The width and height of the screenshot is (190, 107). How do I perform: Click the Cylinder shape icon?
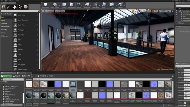pyautogui.click(x=15, y=50)
